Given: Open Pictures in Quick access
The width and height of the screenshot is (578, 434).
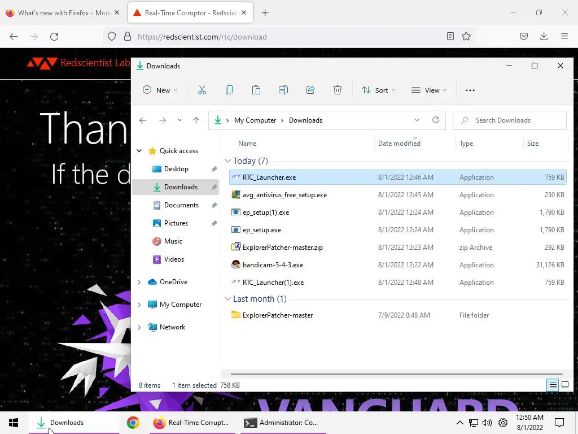Looking at the screenshot, I should point(176,223).
